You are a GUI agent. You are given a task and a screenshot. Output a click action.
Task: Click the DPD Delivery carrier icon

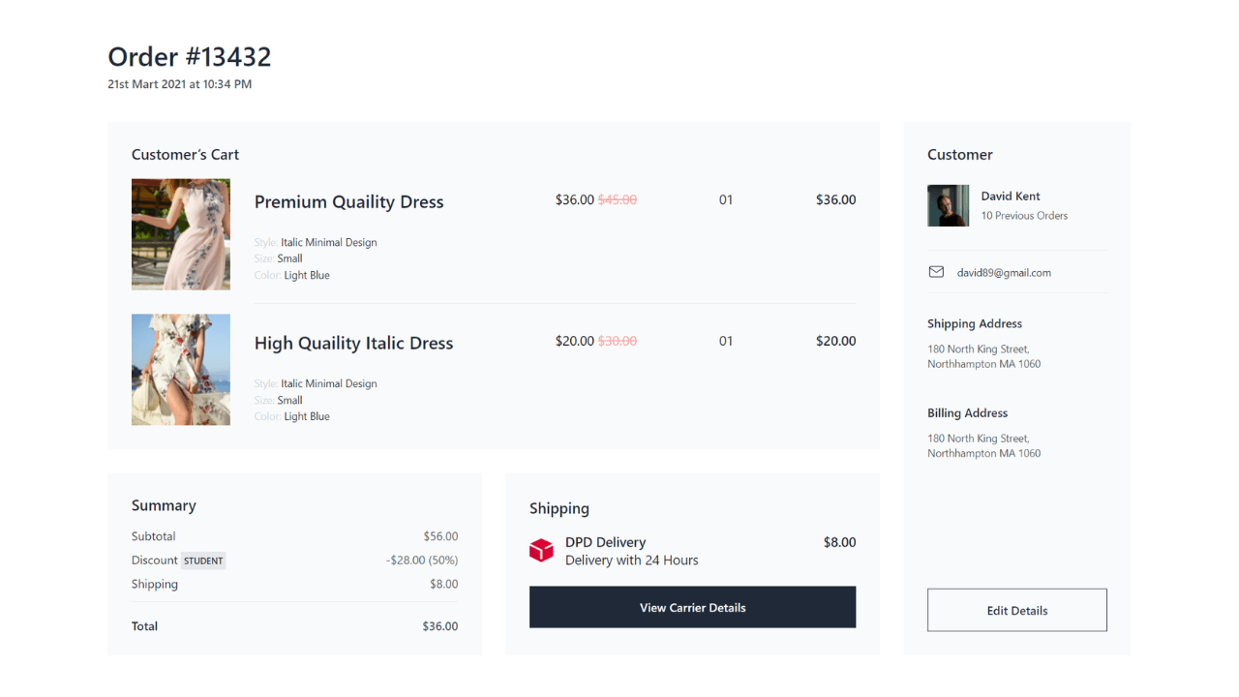point(541,549)
